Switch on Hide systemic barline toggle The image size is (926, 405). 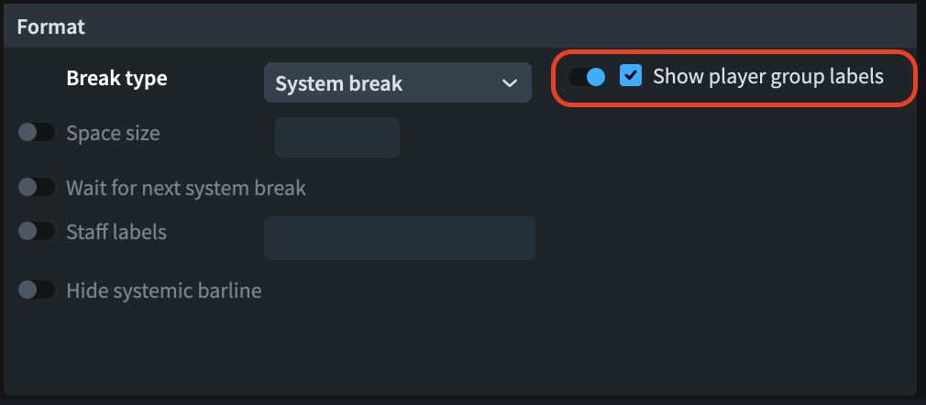(37, 290)
